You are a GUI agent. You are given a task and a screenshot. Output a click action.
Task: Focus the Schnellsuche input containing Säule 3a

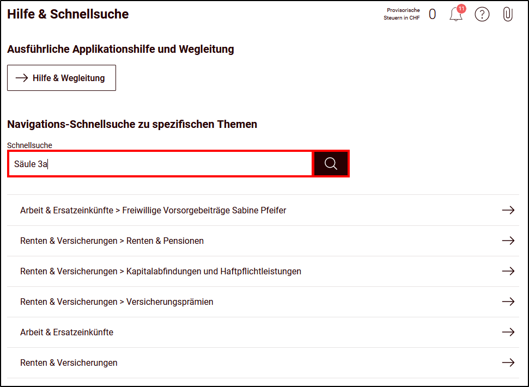click(x=160, y=163)
